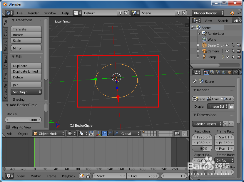Collapse the Transform panel
The width and height of the screenshot is (244, 182).
coord(14,20)
